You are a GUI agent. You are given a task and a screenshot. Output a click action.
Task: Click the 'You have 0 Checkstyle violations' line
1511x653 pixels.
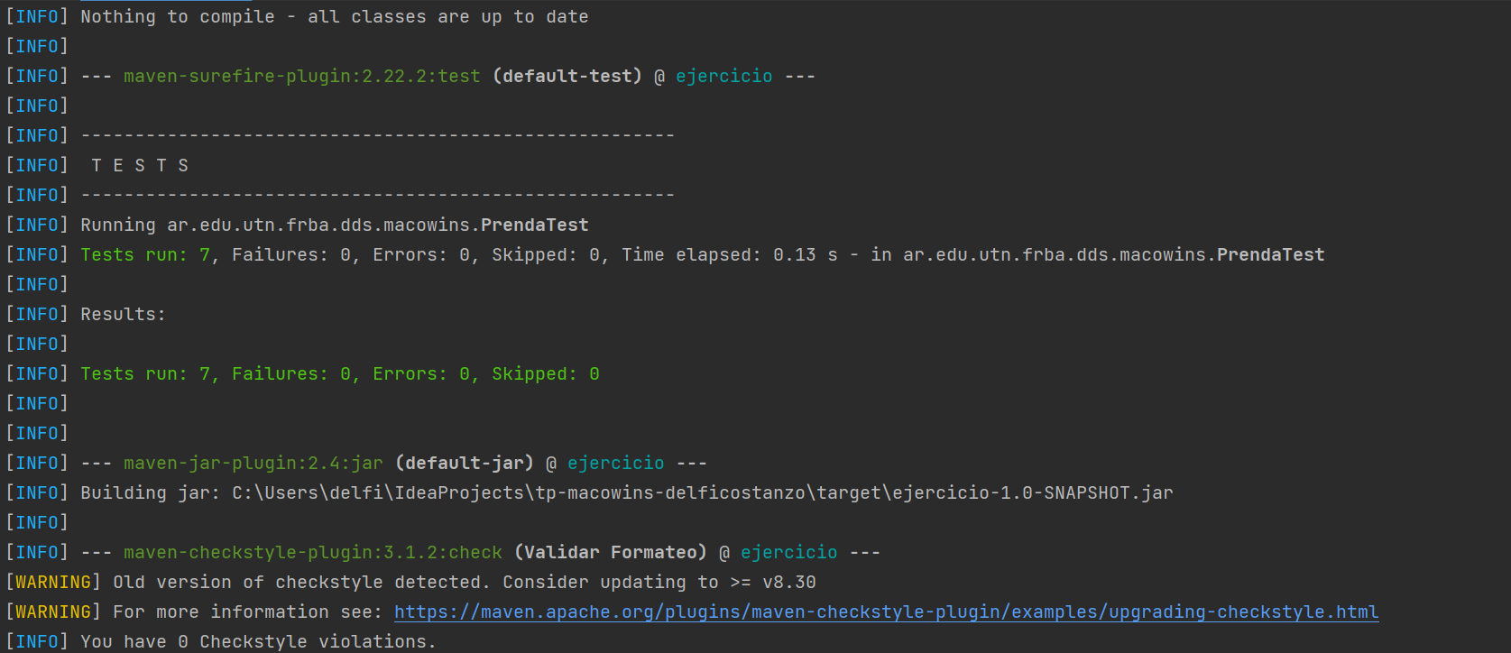(x=259, y=641)
